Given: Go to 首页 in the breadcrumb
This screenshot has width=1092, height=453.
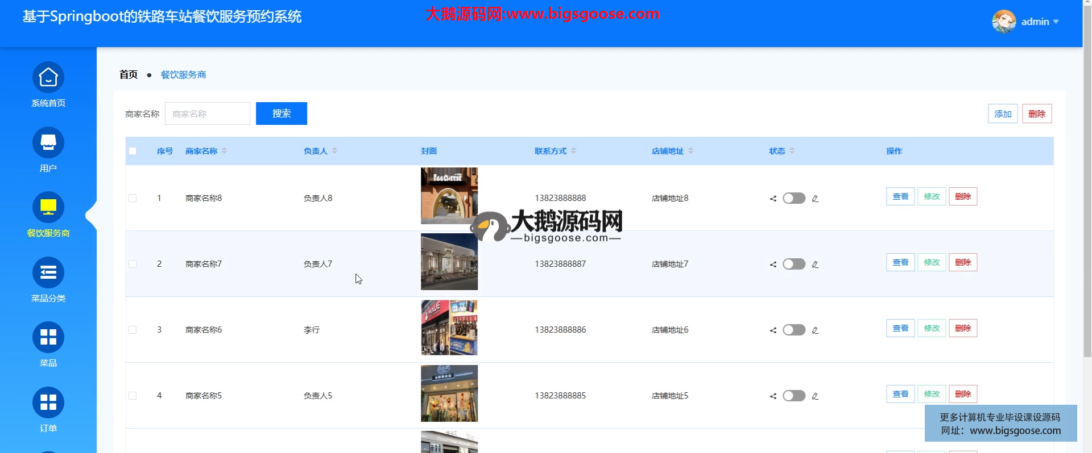Looking at the screenshot, I should point(129,74).
